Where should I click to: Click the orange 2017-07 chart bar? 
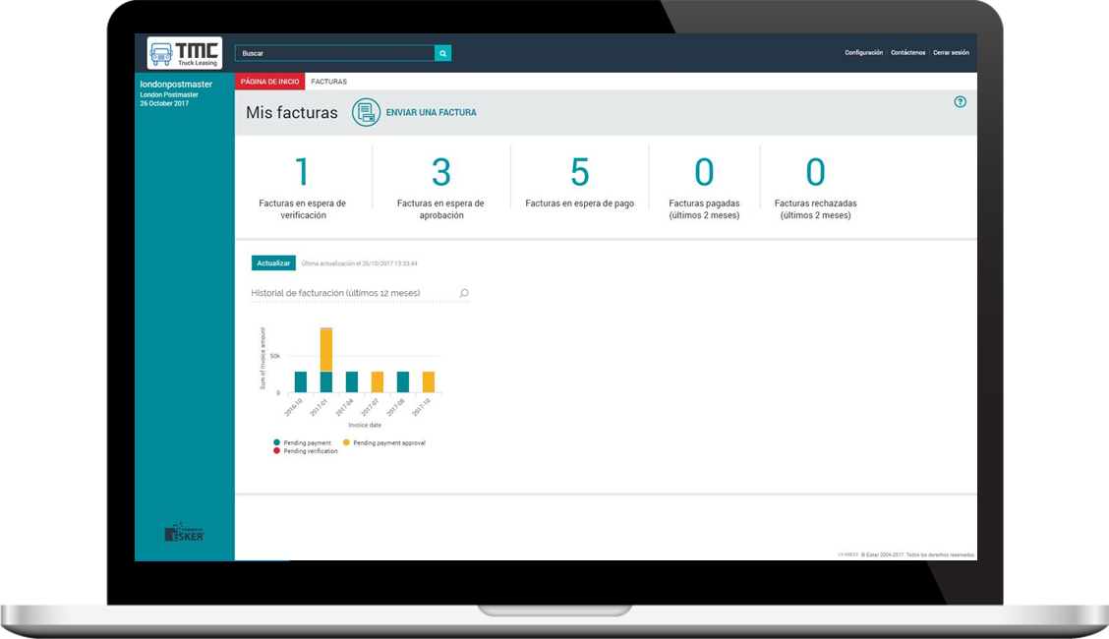pyautogui.click(x=377, y=381)
